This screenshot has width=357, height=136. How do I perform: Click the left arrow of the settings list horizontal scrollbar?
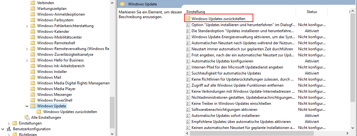187,133
